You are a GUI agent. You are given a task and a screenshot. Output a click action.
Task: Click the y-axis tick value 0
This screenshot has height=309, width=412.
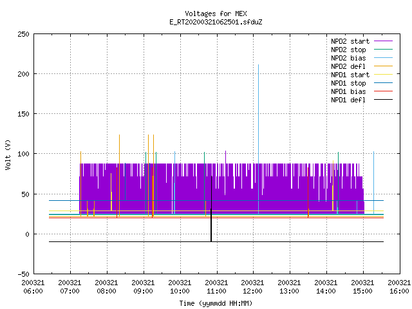(x=27, y=234)
